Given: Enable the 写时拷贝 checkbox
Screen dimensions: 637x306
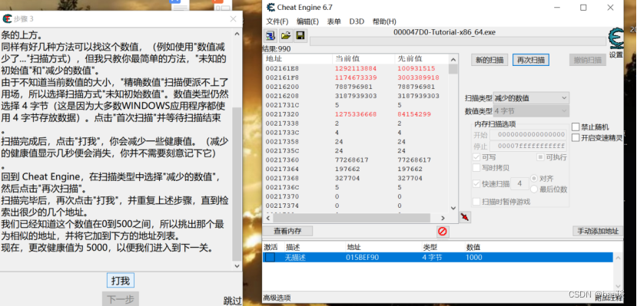Looking at the screenshot, I should [476, 168].
